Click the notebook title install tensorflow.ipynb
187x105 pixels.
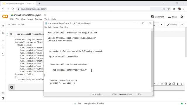pos(28,15)
